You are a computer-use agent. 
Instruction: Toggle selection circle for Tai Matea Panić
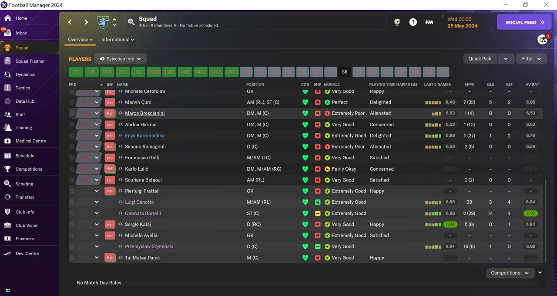72,258
